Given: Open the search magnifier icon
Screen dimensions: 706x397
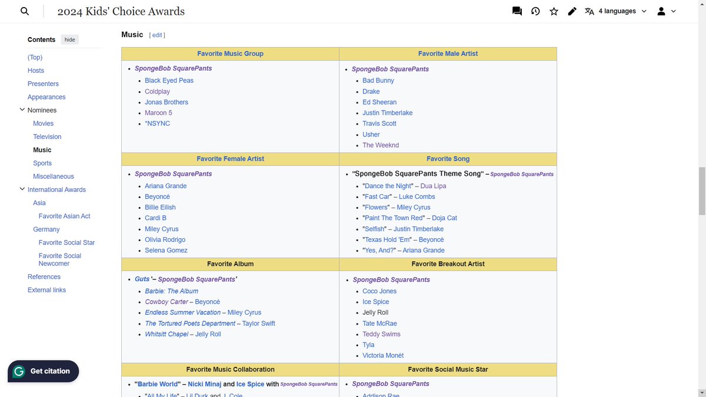Looking at the screenshot, I should tap(25, 11).
